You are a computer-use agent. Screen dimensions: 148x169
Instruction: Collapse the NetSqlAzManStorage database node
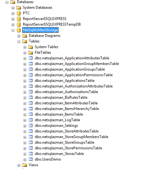(x=13, y=30)
